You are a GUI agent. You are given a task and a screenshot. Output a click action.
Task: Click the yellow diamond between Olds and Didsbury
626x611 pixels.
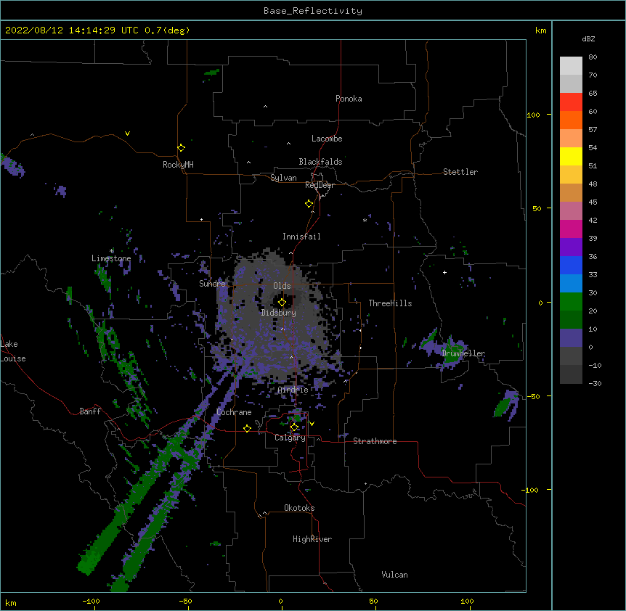(x=282, y=303)
